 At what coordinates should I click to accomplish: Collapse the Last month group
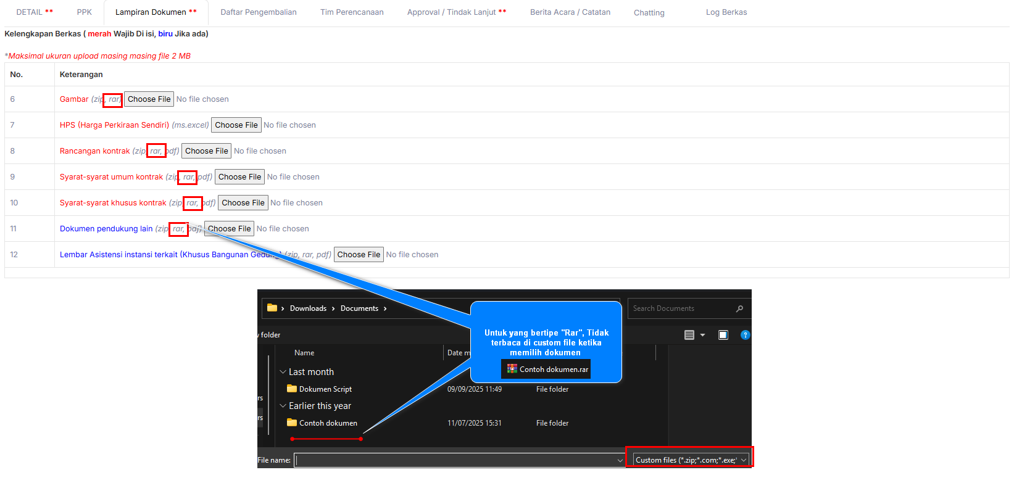click(283, 372)
